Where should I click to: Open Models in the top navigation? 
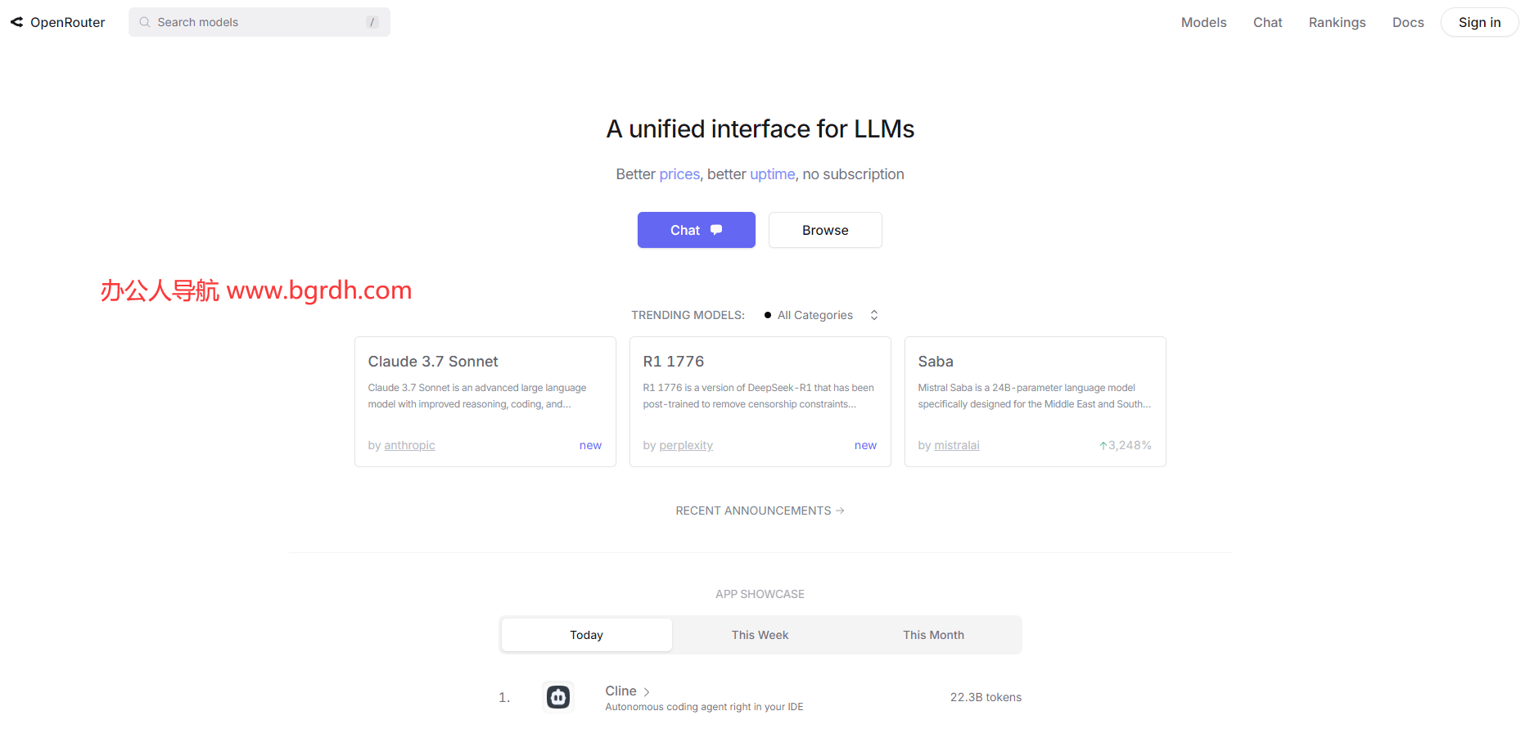coord(1203,22)
